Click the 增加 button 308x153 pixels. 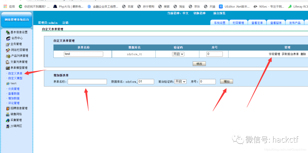[x=227, y=81]
